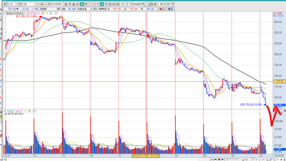Click the 매도 sell button
Screen dimensions: 286x161
(x=170, y=9)
